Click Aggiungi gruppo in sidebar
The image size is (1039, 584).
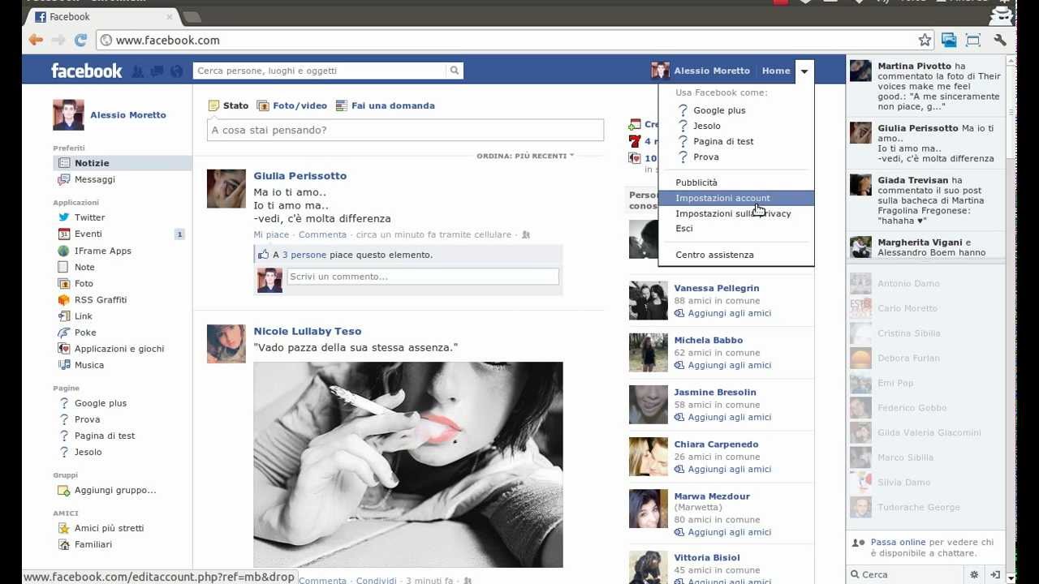[115, 490]
